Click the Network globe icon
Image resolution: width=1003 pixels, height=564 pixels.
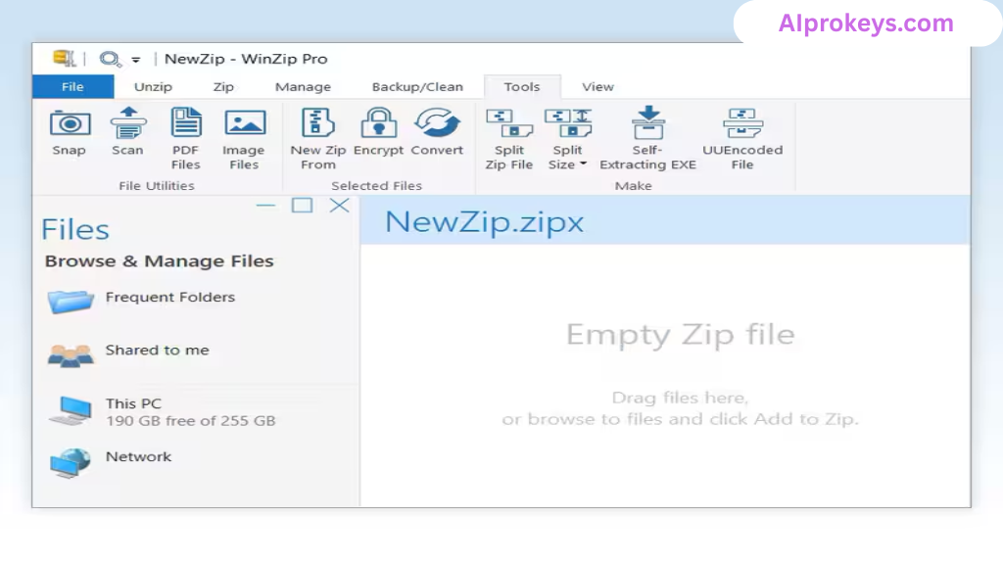point(71,463)
